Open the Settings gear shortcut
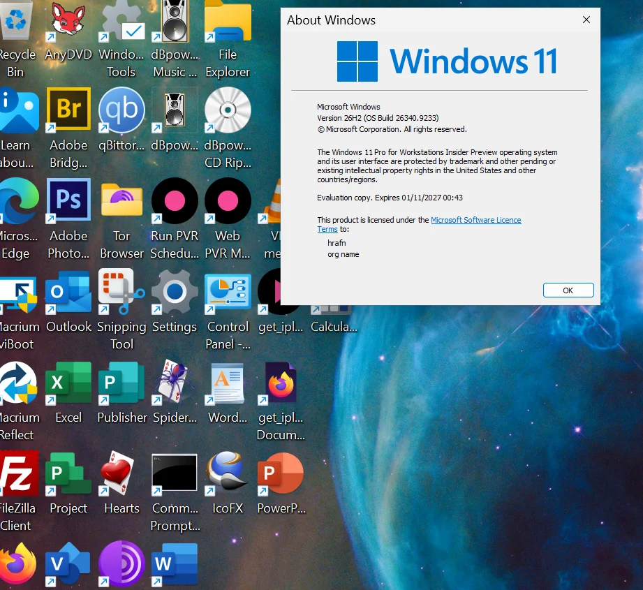The height and width of the screenshot is (590, 643). click(175, 292)
